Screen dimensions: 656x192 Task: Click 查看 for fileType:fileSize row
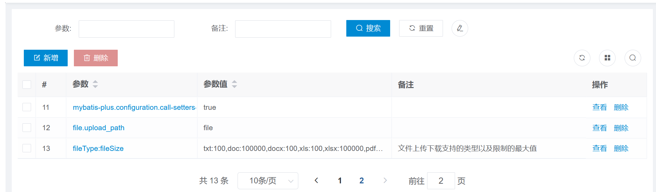coord(599,148)
